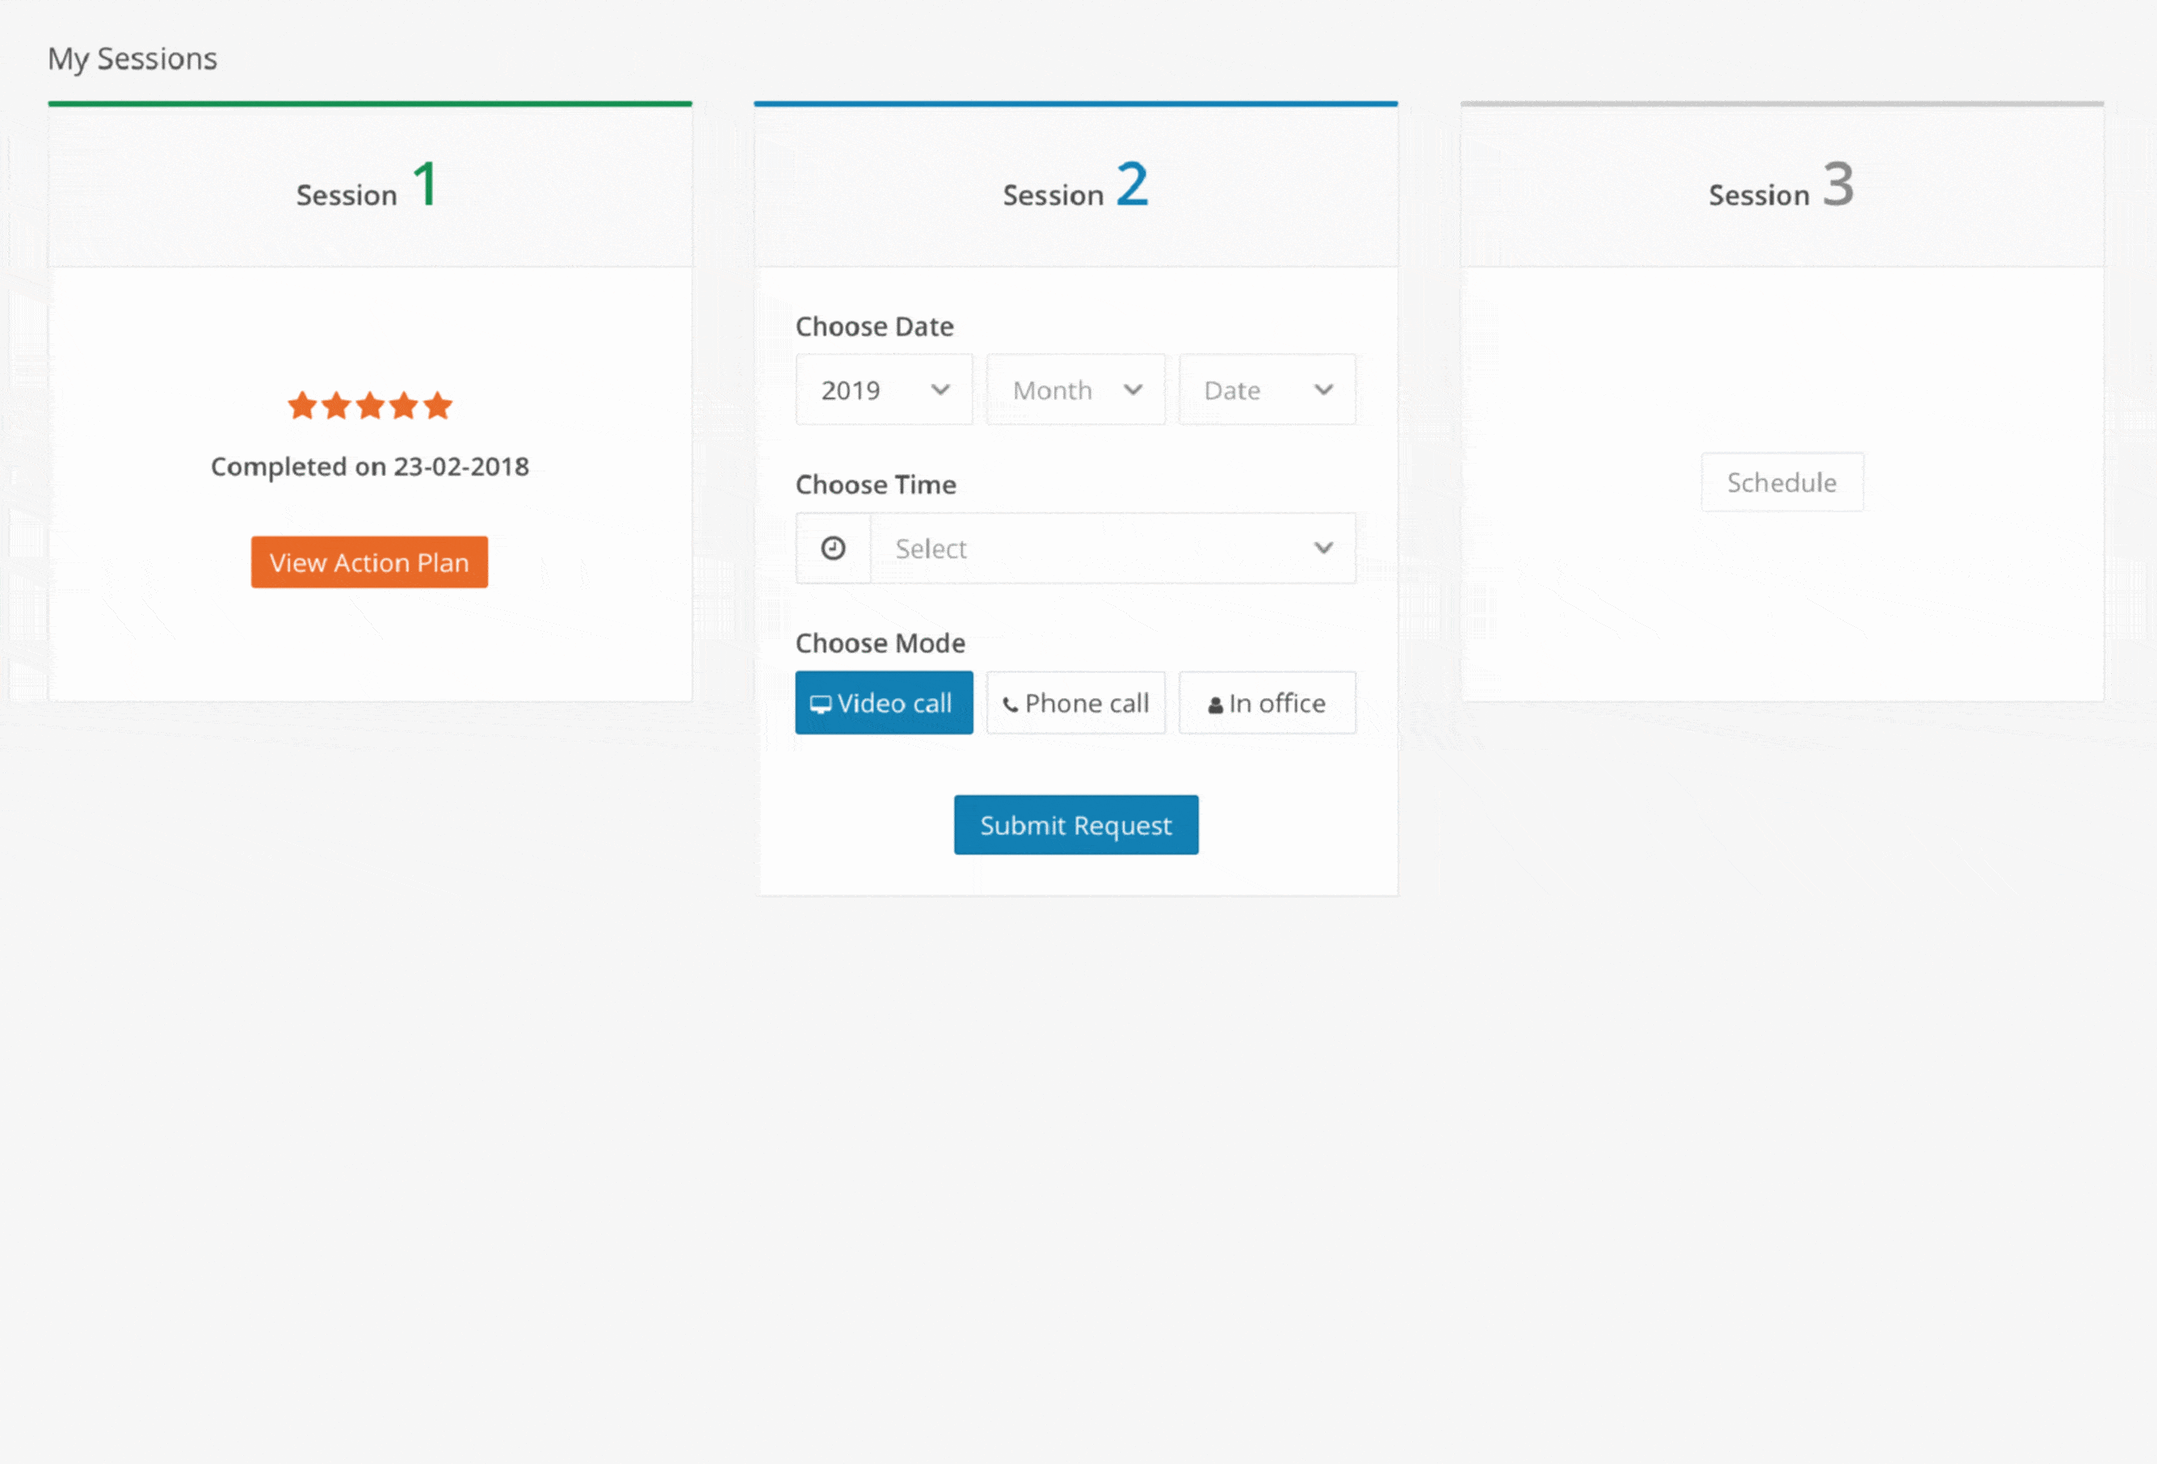The width and height of the screenshot is (2157, 1464).
Task: Open the 2019 year dropdown
Action: click(x=884, y=390)
